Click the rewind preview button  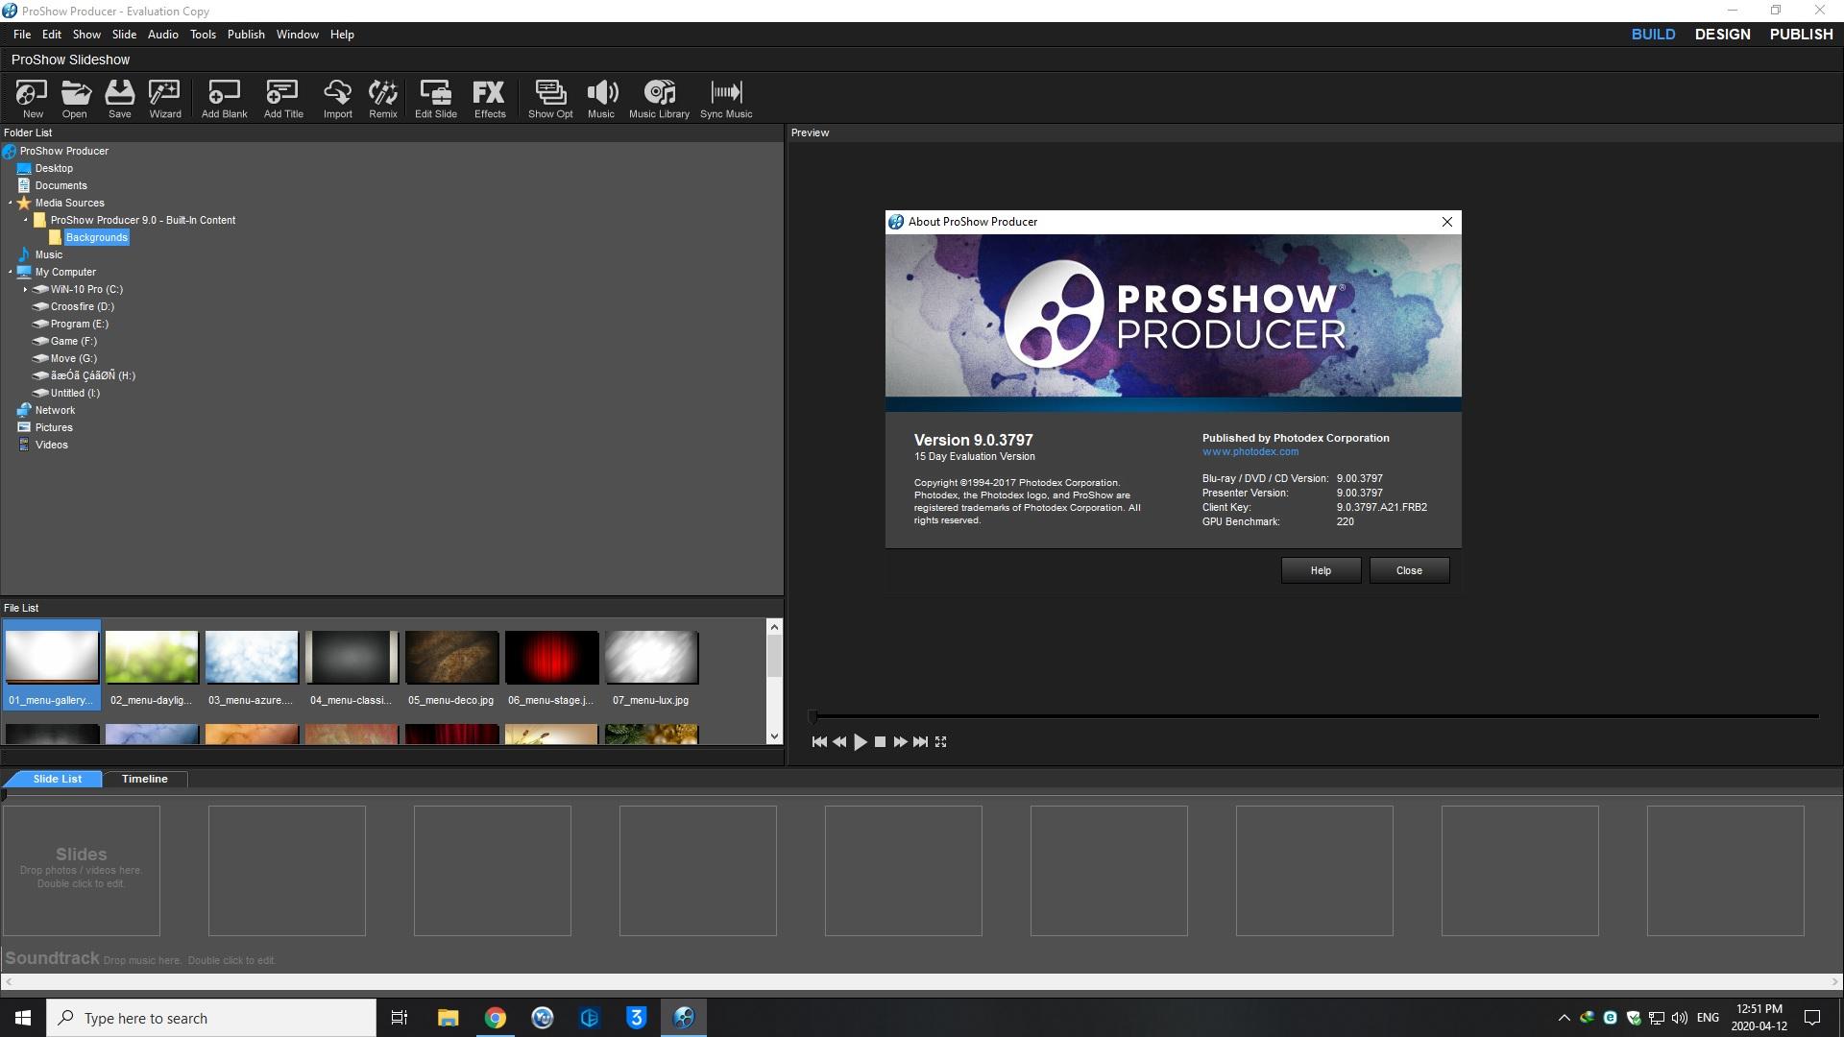point(839,742)
